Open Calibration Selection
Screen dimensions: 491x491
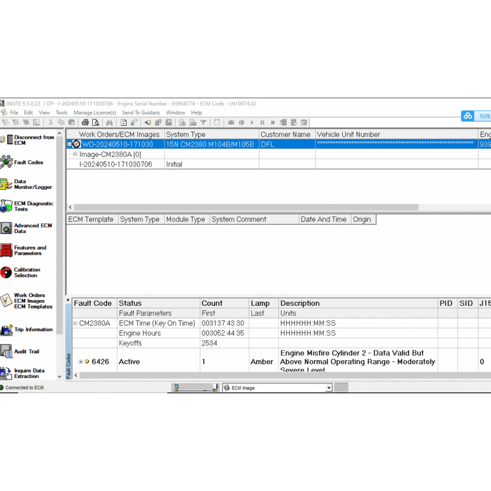click(x=11, y=273)
